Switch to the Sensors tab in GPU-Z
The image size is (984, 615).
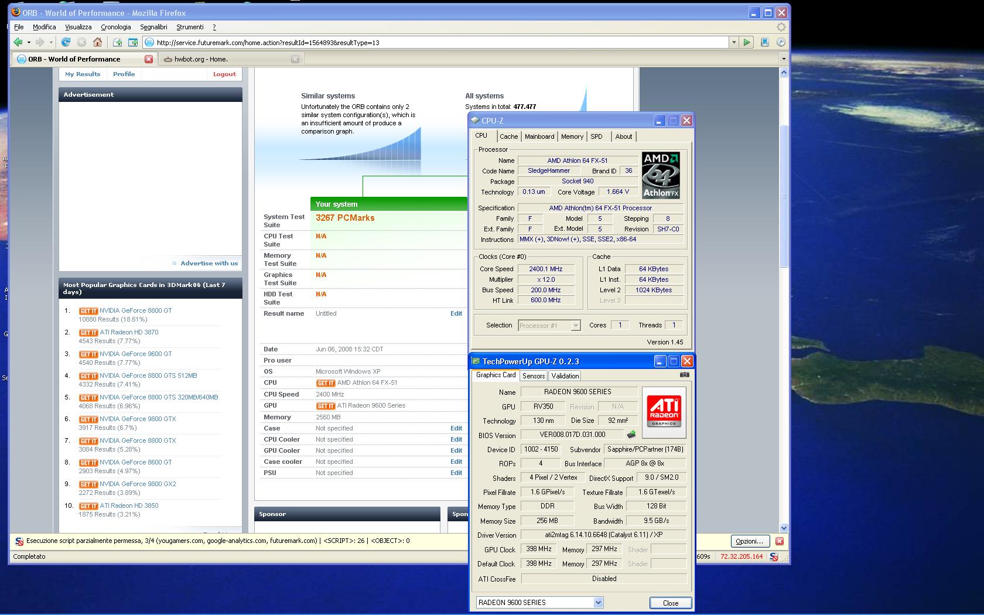pos(534,376)
